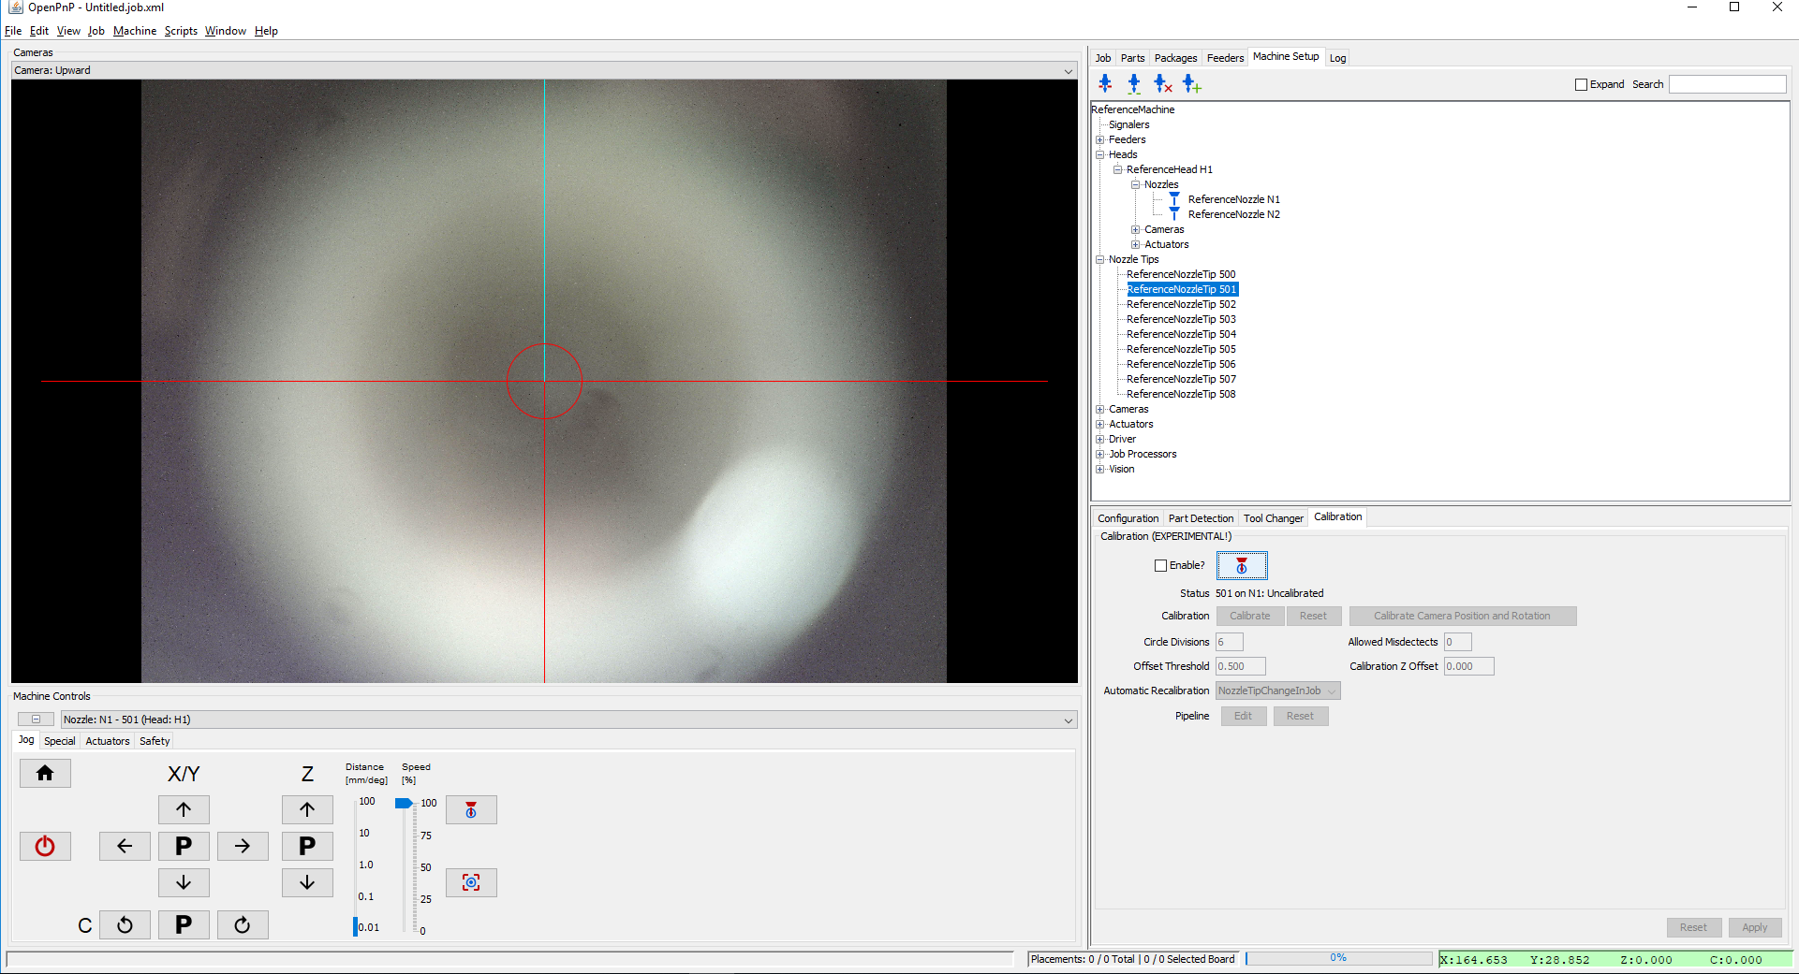Image resolution: width=1799 pixels, height=974 pixels.
Task: Open the Machine menu
Action: click(x=134, y=31)
